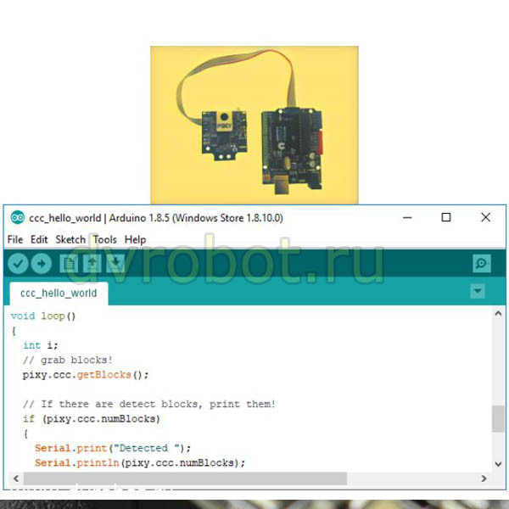The image size is (509, 509).
Task: Select the ccc_hello_world tab
Action: click(x=59, y=294)
